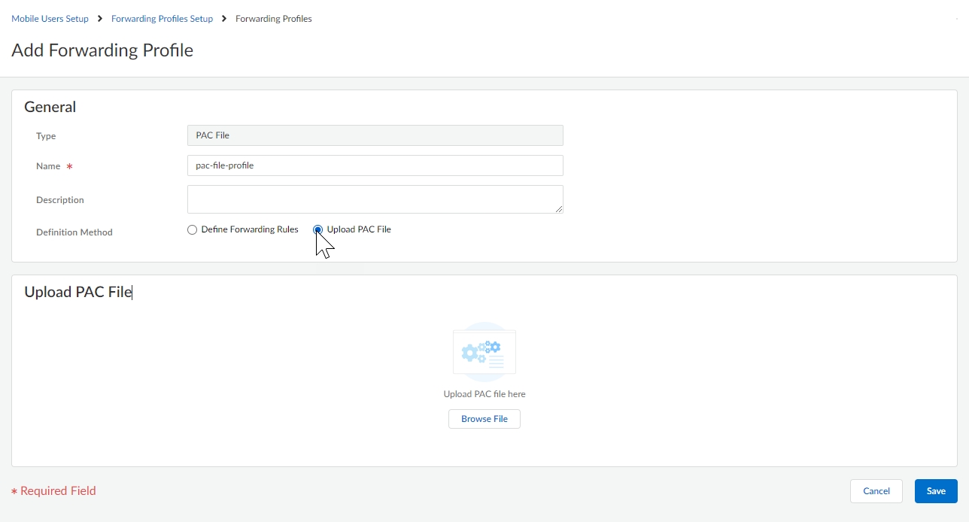The height and width of the screenshot is (522, 969).
Task: Select the Define Forwarding Rules radio button
Action: (193, 230)
